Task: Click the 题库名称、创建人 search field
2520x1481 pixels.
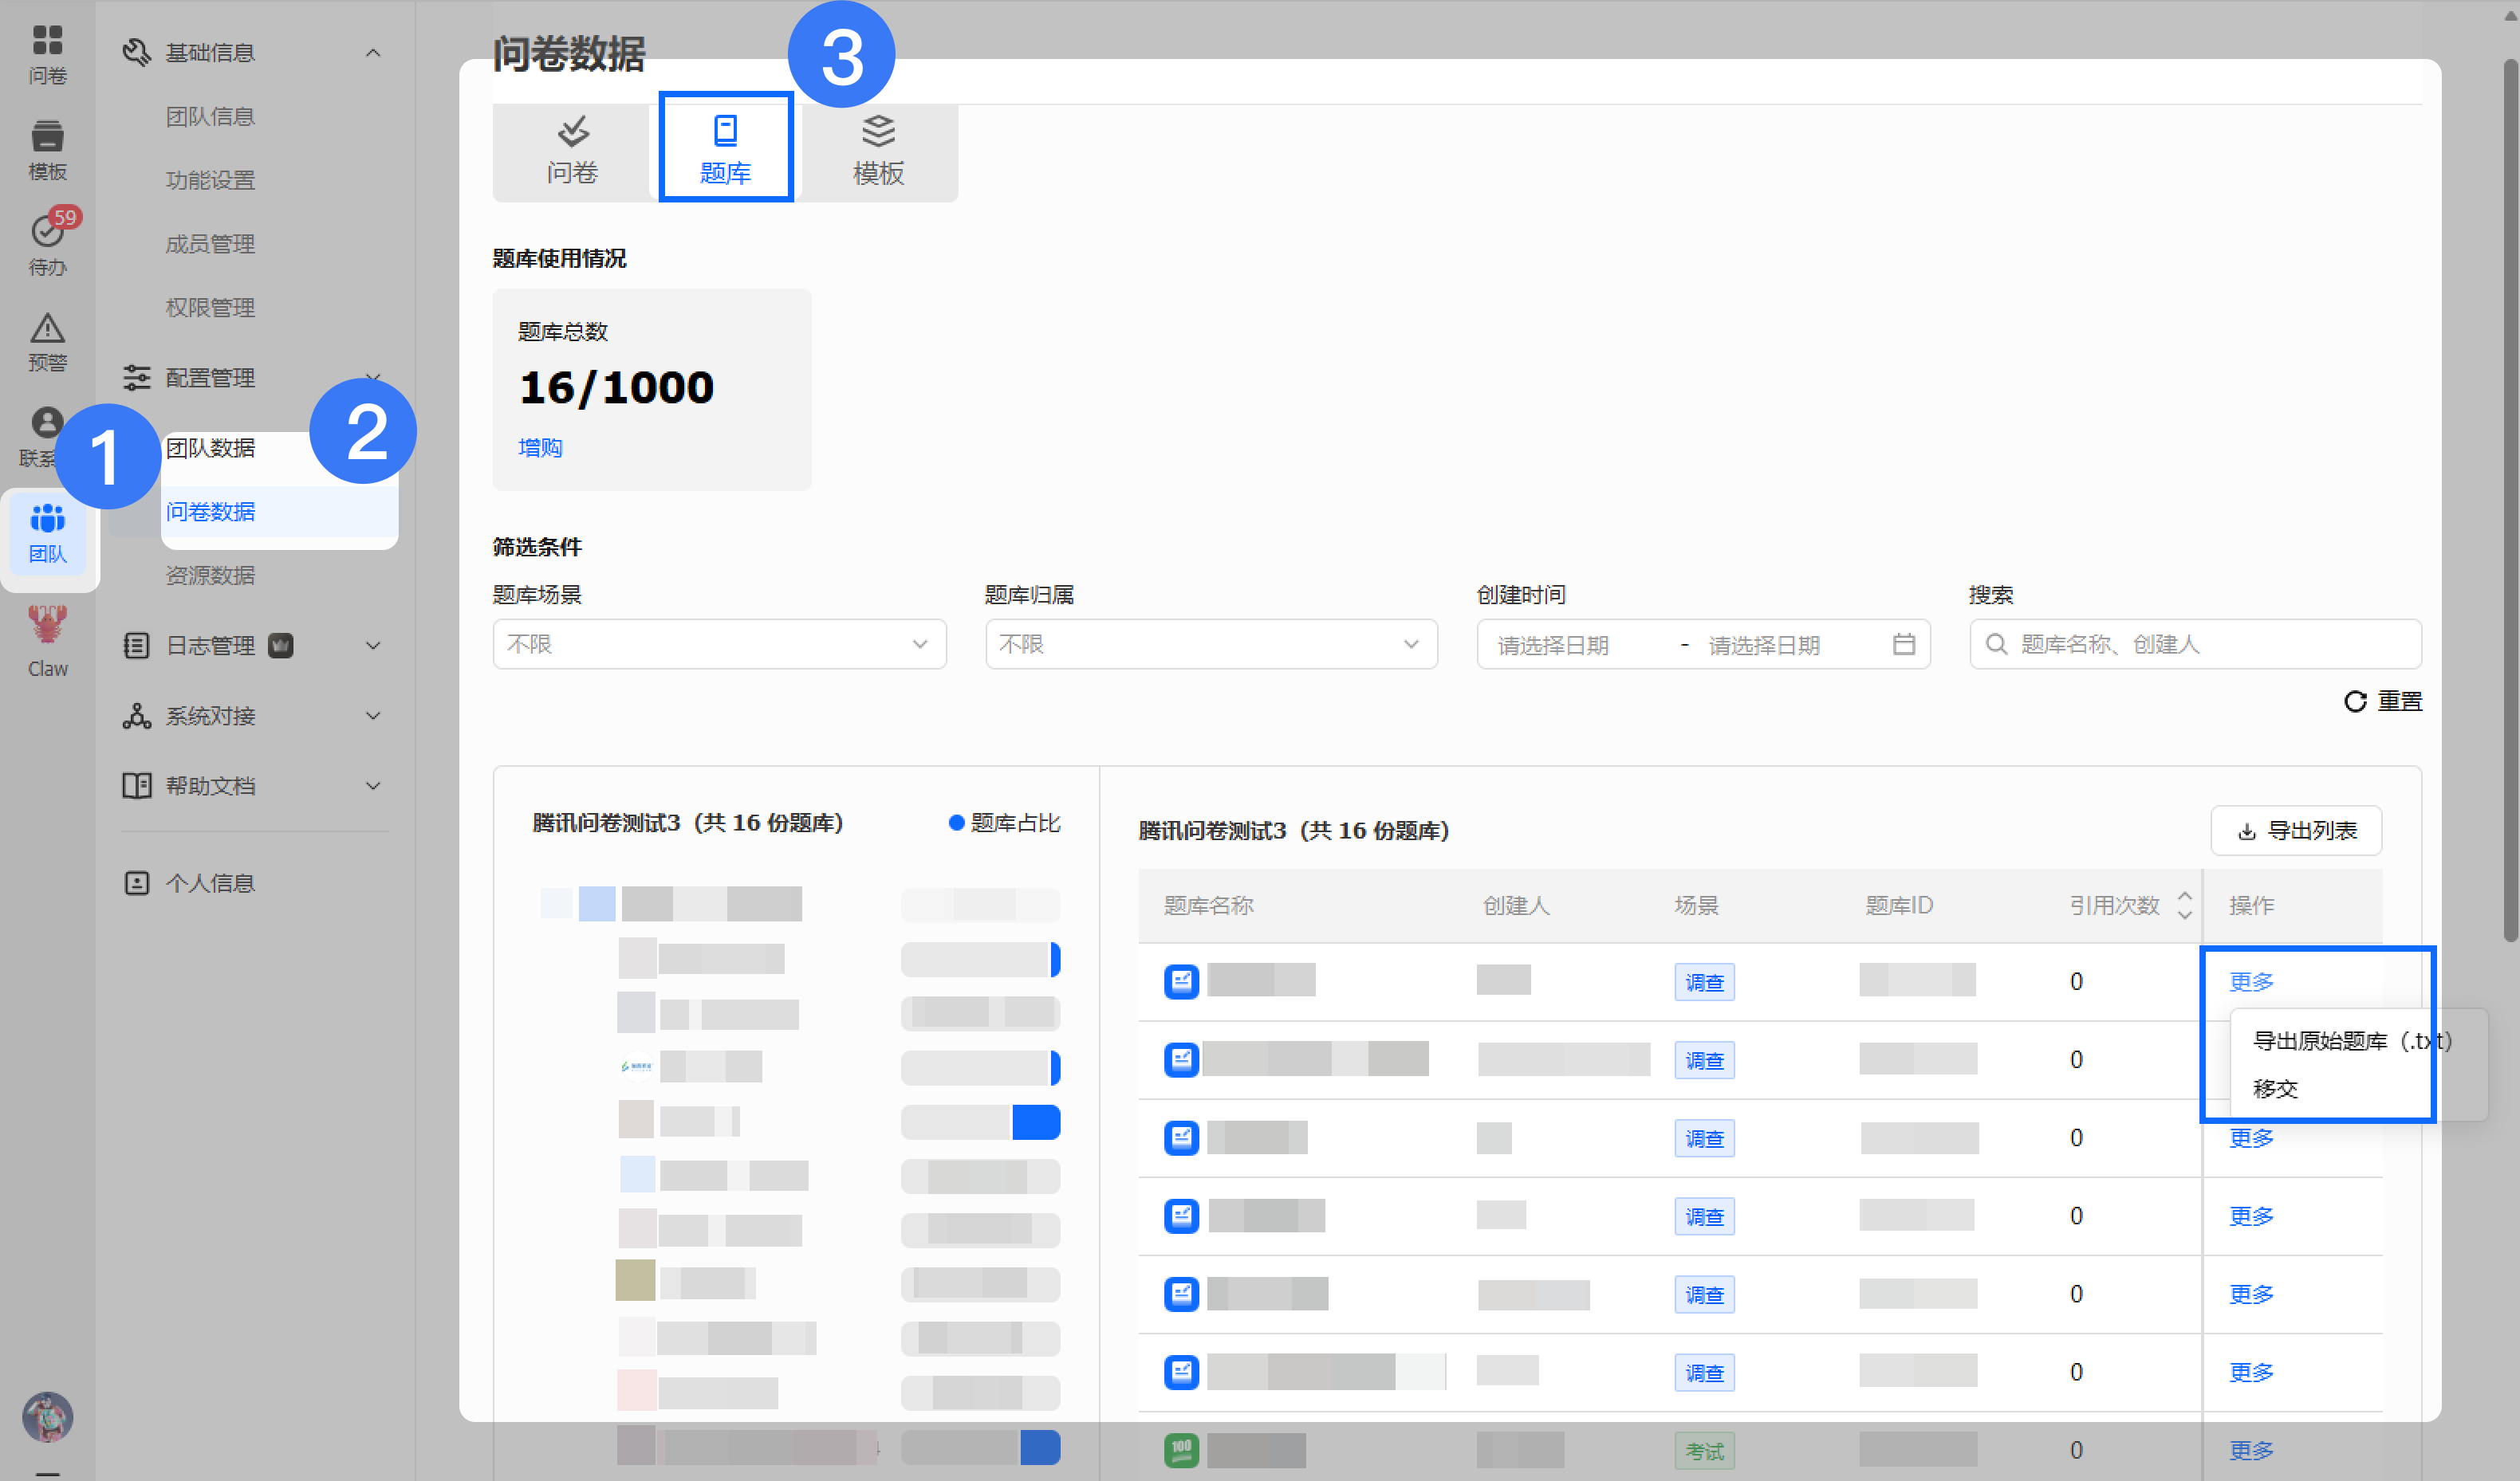Action: pos(2196,645)
